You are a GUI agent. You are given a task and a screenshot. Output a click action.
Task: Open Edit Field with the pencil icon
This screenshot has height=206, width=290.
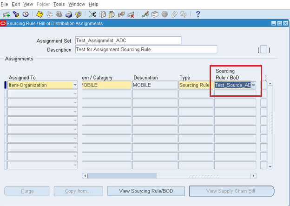[x=145, y=14]
